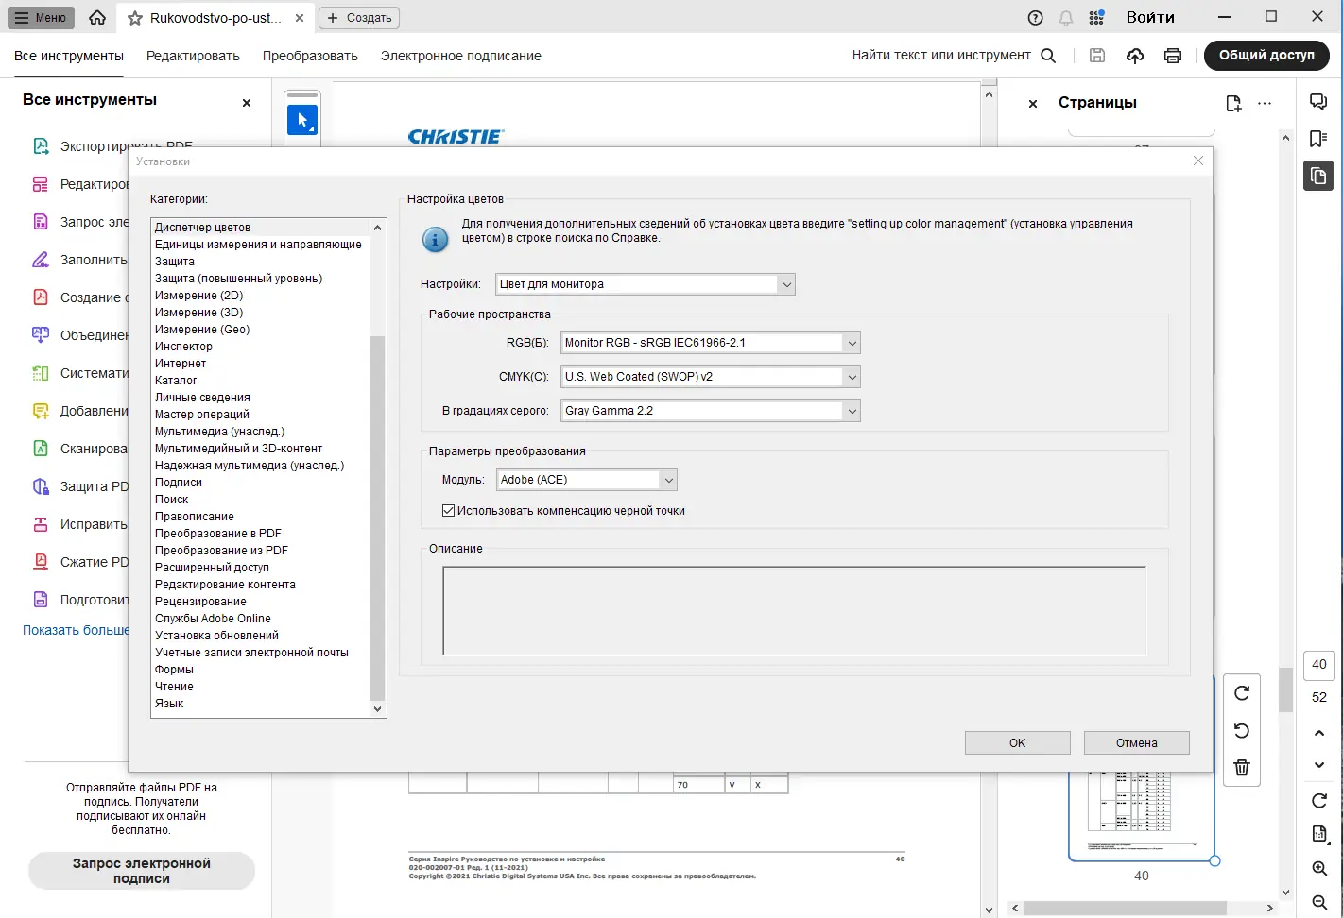Click the Объединен... tool icon
Image resolution: width=1343 pixels, height=918 pixels.
point(41,335)
